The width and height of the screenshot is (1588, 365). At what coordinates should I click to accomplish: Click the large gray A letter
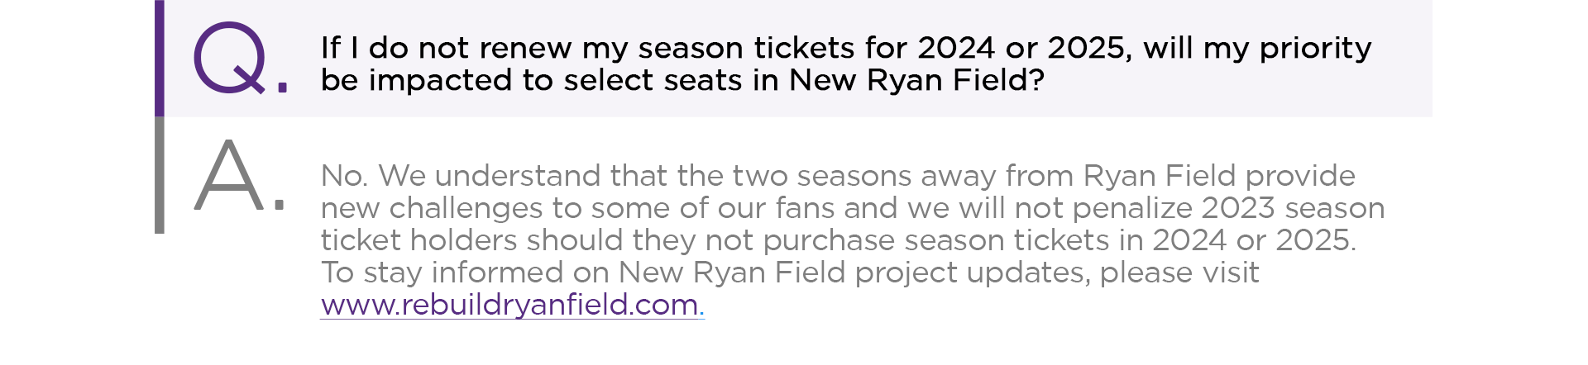pyautogui.click(x=228, y=176)
